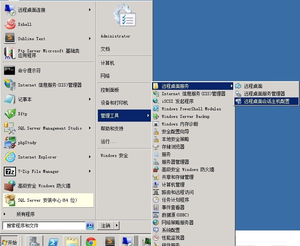Click 远程桌面服务管理器 icon
Image resolution: width=300 pixels, height=246 pixels.
[238, 94]
